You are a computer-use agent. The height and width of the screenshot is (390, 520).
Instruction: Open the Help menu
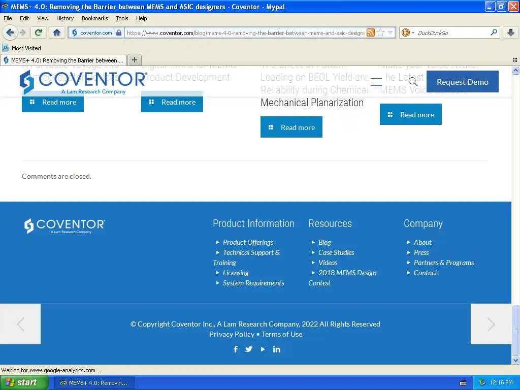pos(141,18)
